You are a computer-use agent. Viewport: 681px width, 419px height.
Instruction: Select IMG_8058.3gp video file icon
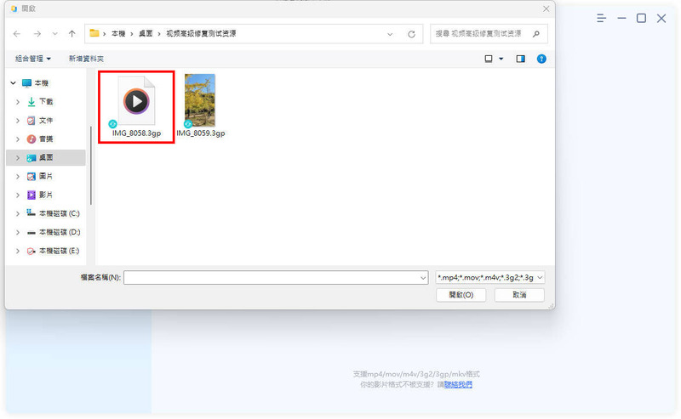[x=136, y=101]
